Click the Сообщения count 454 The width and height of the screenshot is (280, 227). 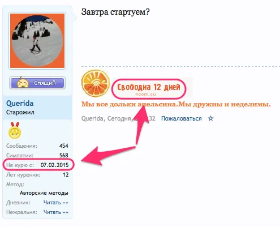64,145
